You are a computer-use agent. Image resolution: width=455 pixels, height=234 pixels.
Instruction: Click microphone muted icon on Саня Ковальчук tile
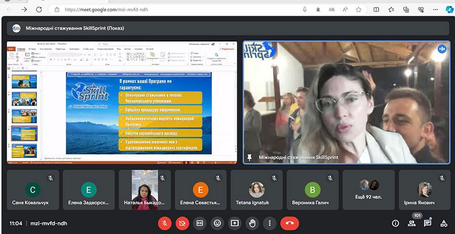pyautogui.click(x=51, y=178)
